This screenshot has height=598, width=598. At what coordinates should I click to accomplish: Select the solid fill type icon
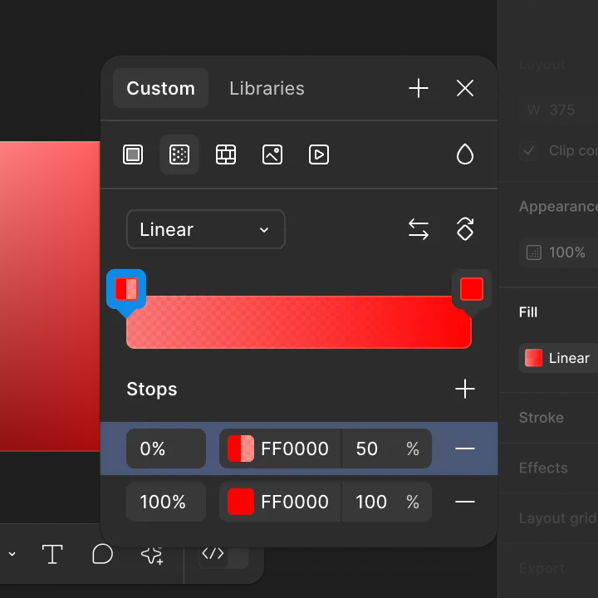pyautogui.click(x=133, y=154)
